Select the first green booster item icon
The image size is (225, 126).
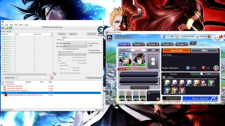(122, 95)
